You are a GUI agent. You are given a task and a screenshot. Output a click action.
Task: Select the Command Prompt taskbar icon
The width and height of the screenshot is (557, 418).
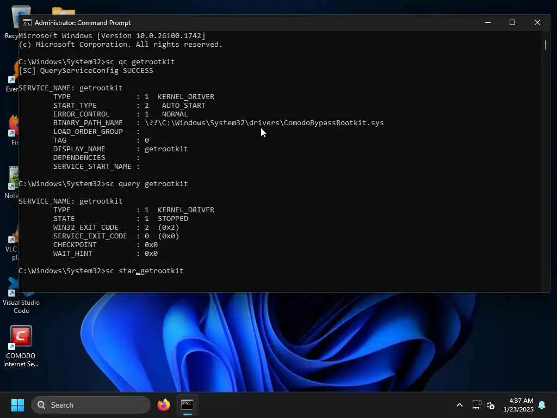[x=187, y=405]
